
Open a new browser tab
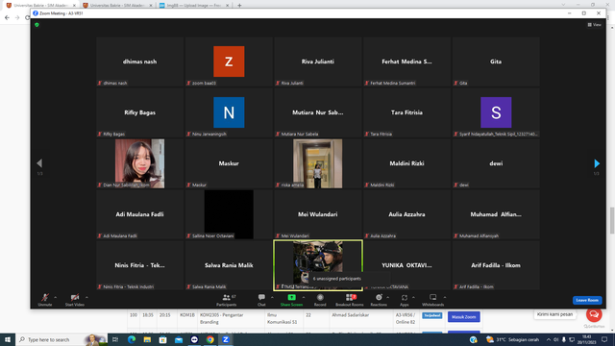(x=239, y=6)
